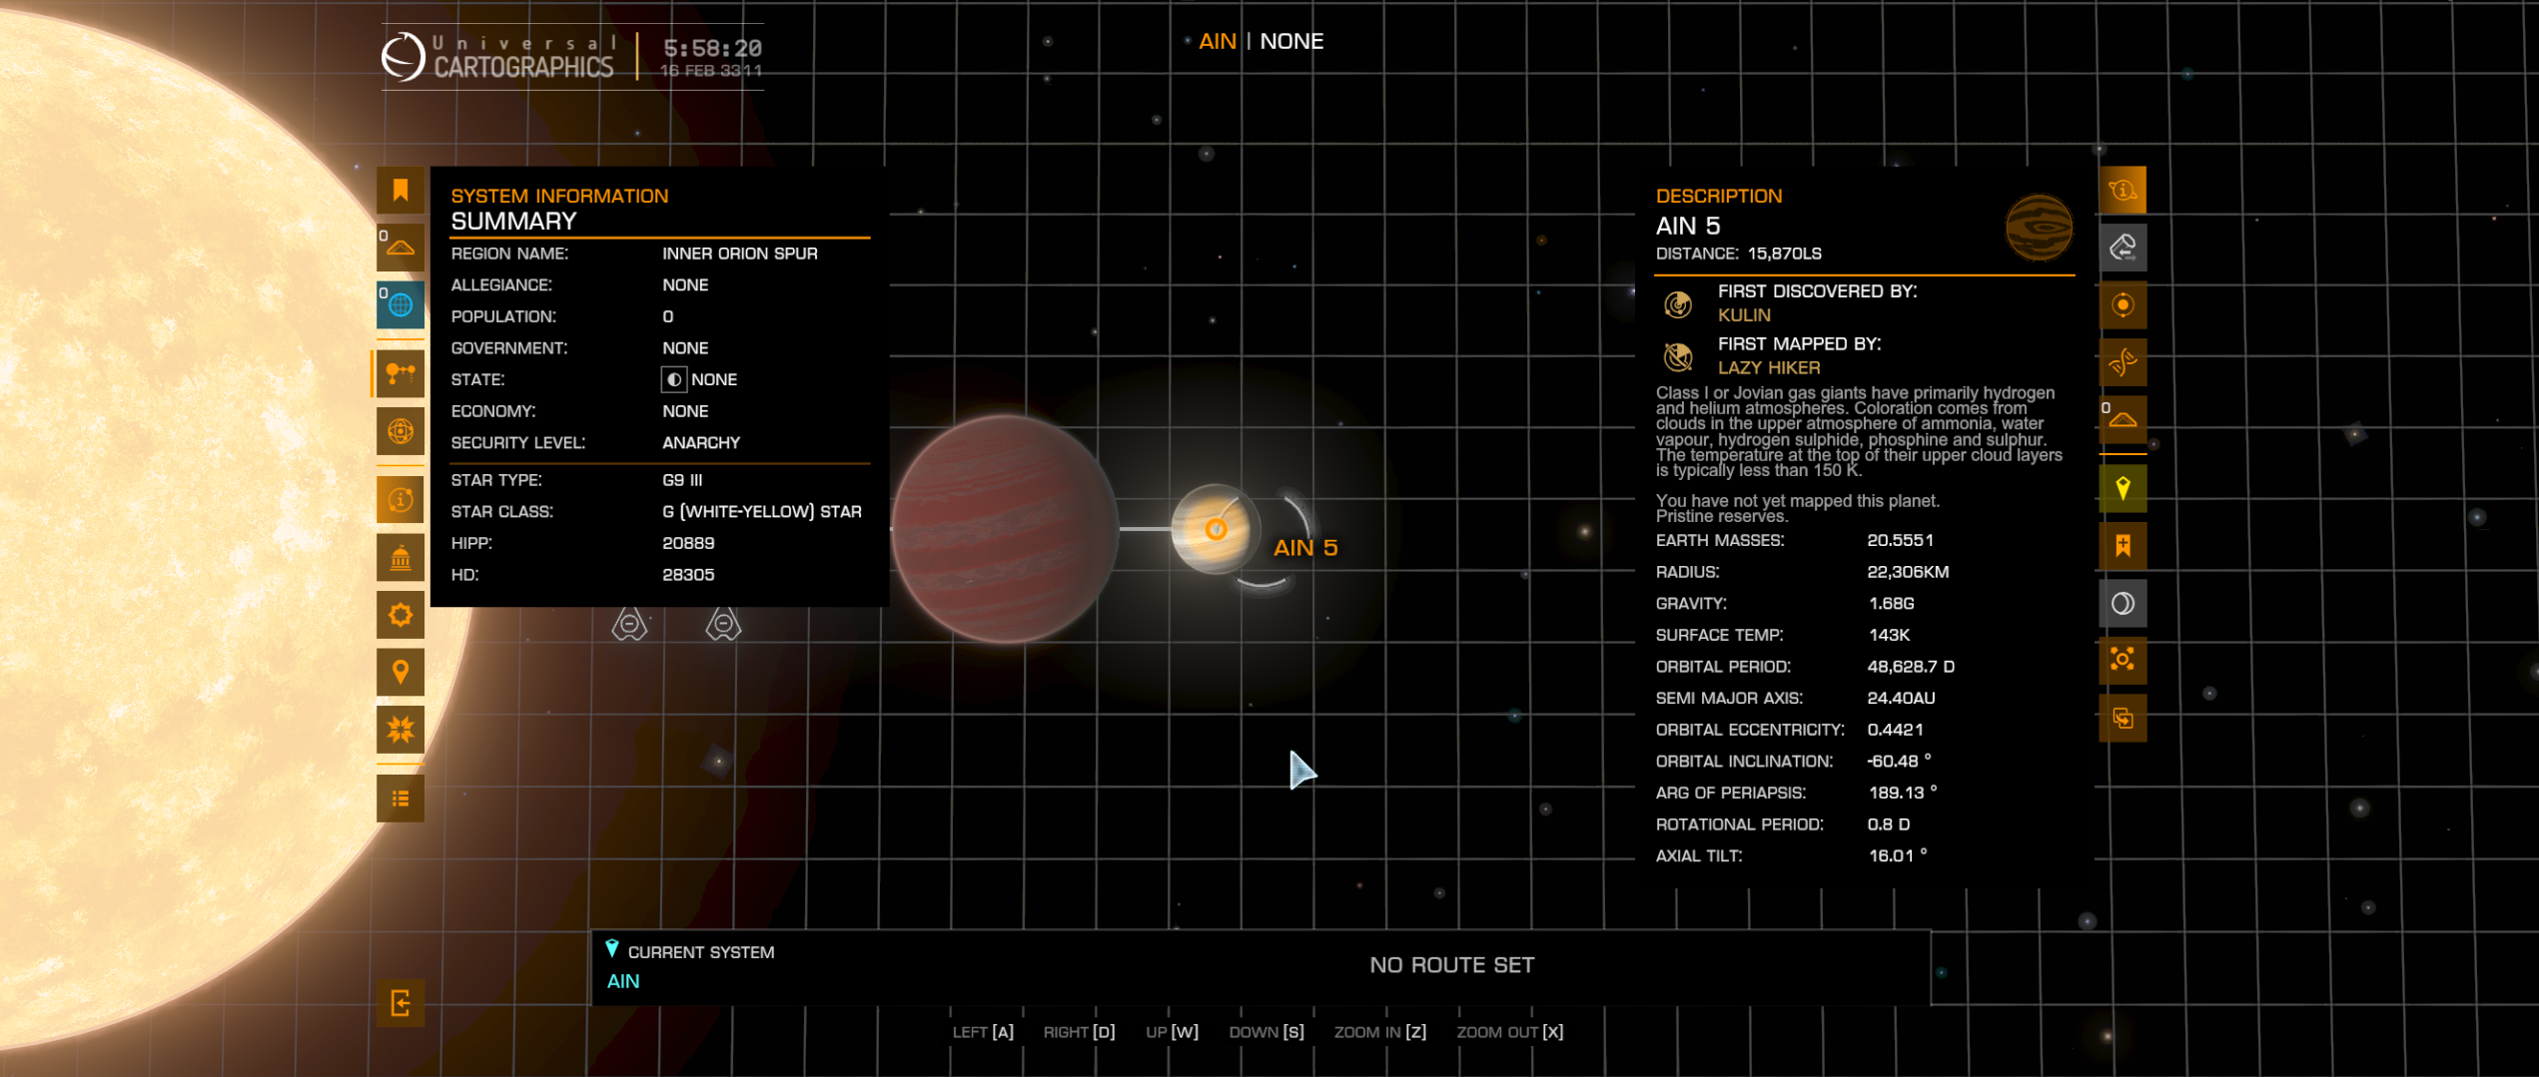The image size is (2539, 1077).
Task: Click the date 16 FEB 3311
Action: [x=710, y=71]
